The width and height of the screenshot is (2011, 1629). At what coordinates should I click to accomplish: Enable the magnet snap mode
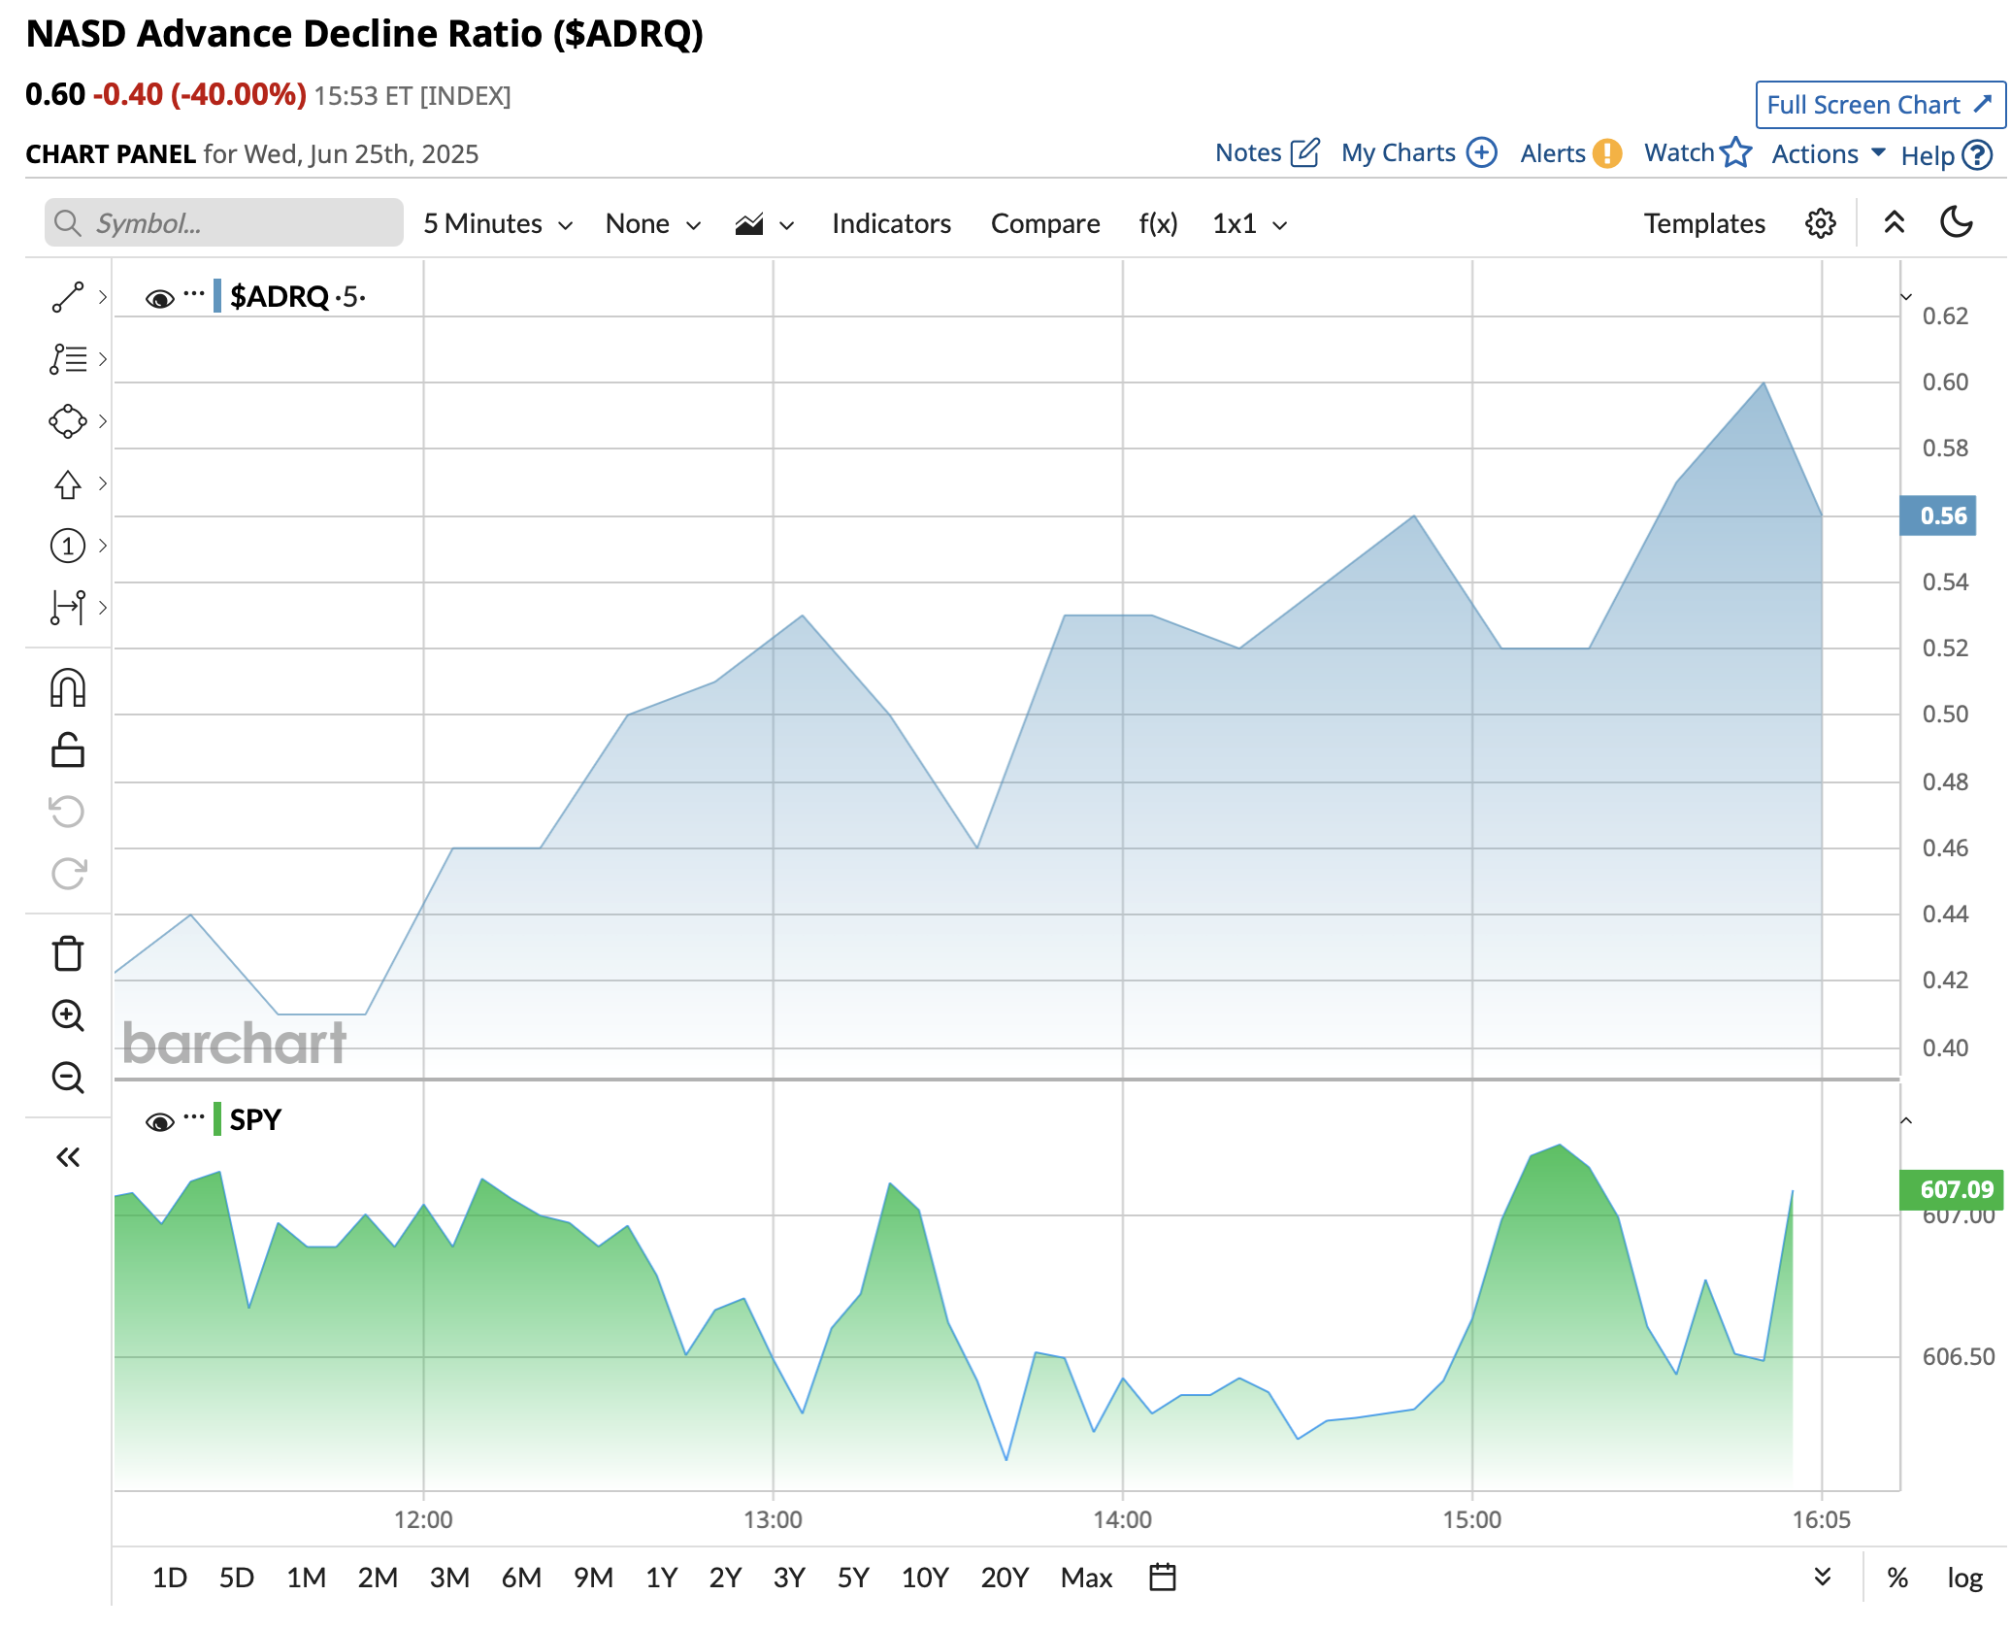coord(67,688)
